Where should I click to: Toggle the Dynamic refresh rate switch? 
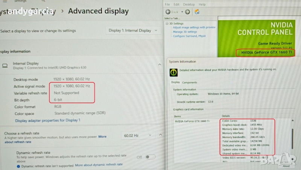point(150,157)
